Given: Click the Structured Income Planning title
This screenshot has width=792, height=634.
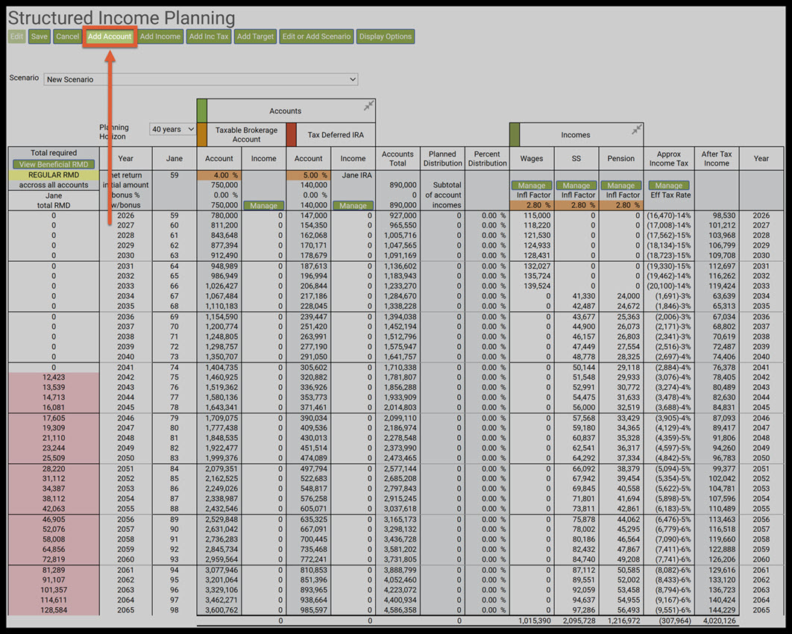Looking at the screenshot, I should [x=122, y=18].
